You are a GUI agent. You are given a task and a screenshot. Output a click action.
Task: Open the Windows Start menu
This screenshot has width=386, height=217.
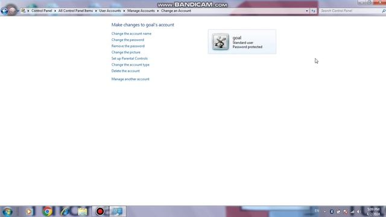pos(8,212)
